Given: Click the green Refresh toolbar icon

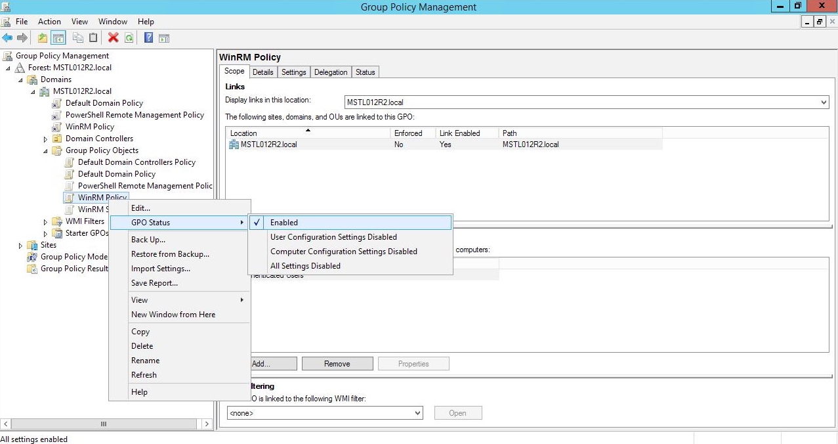Looking at the screenshot, I should [129, 38].
